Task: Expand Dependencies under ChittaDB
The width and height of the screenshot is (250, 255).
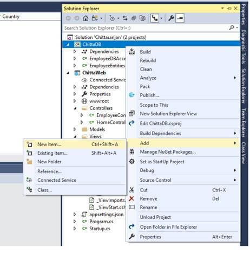Action: pos(75,52)
